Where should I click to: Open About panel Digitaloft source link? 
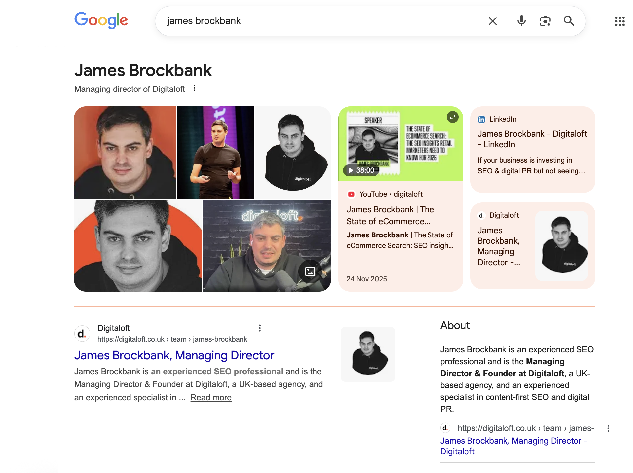513,446
